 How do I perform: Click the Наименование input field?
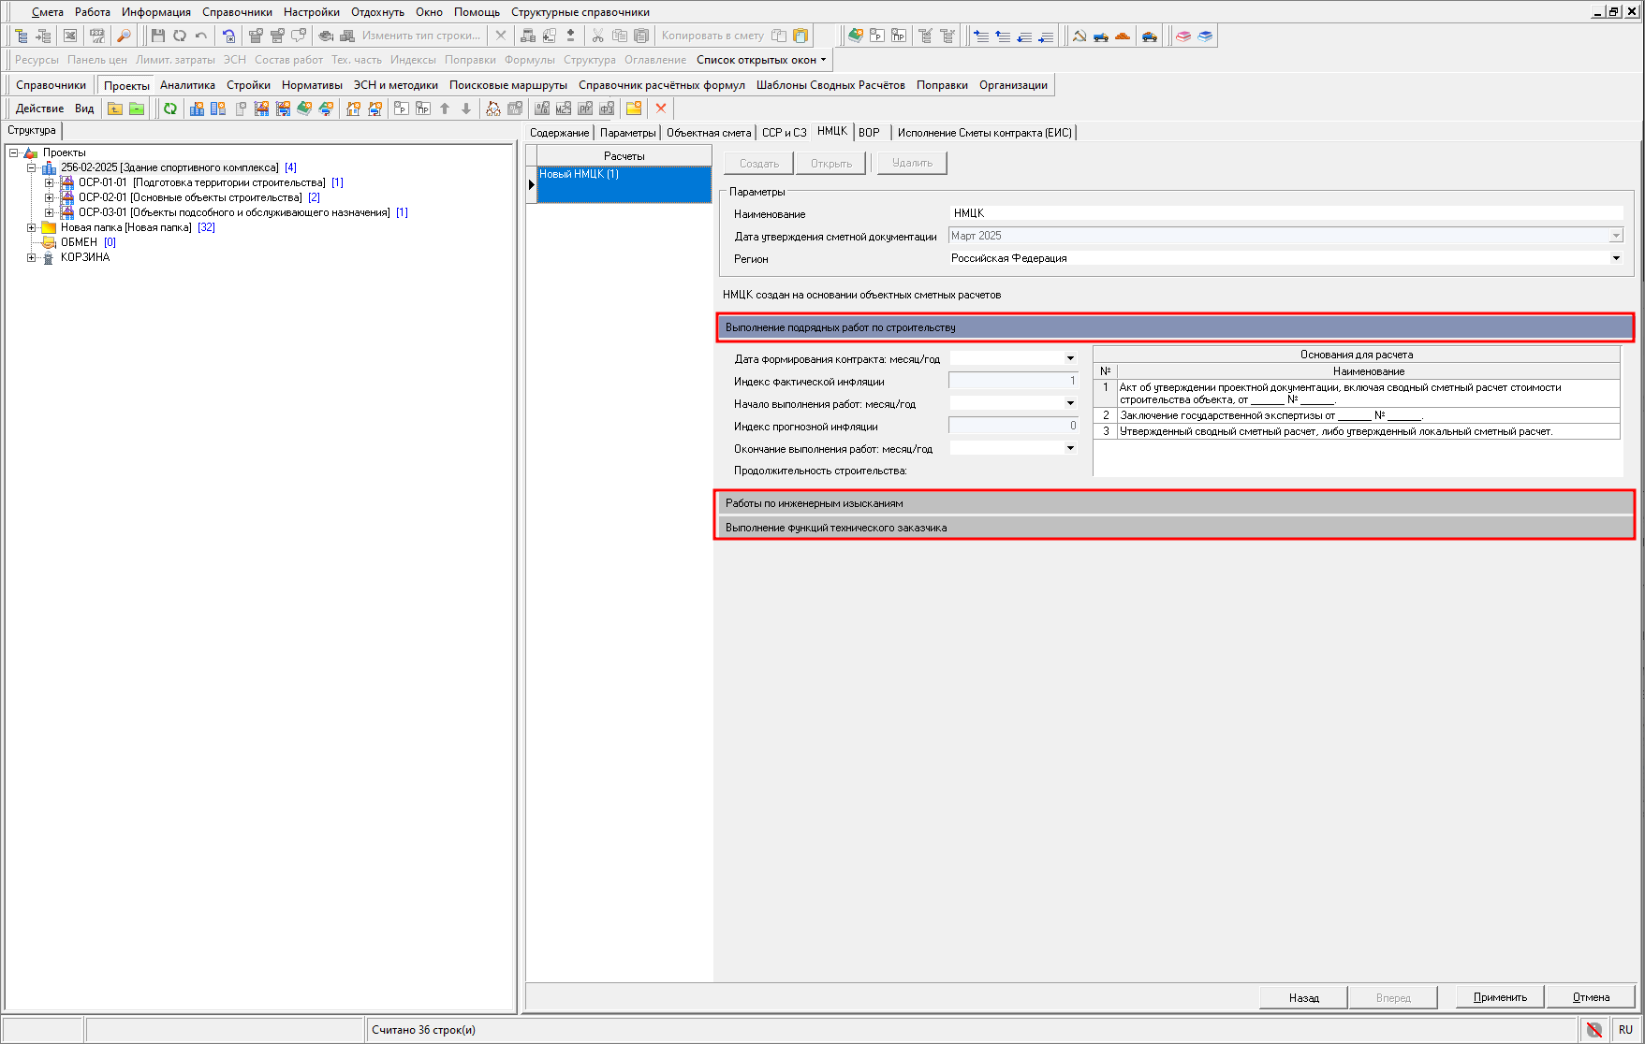[1285, 213]
